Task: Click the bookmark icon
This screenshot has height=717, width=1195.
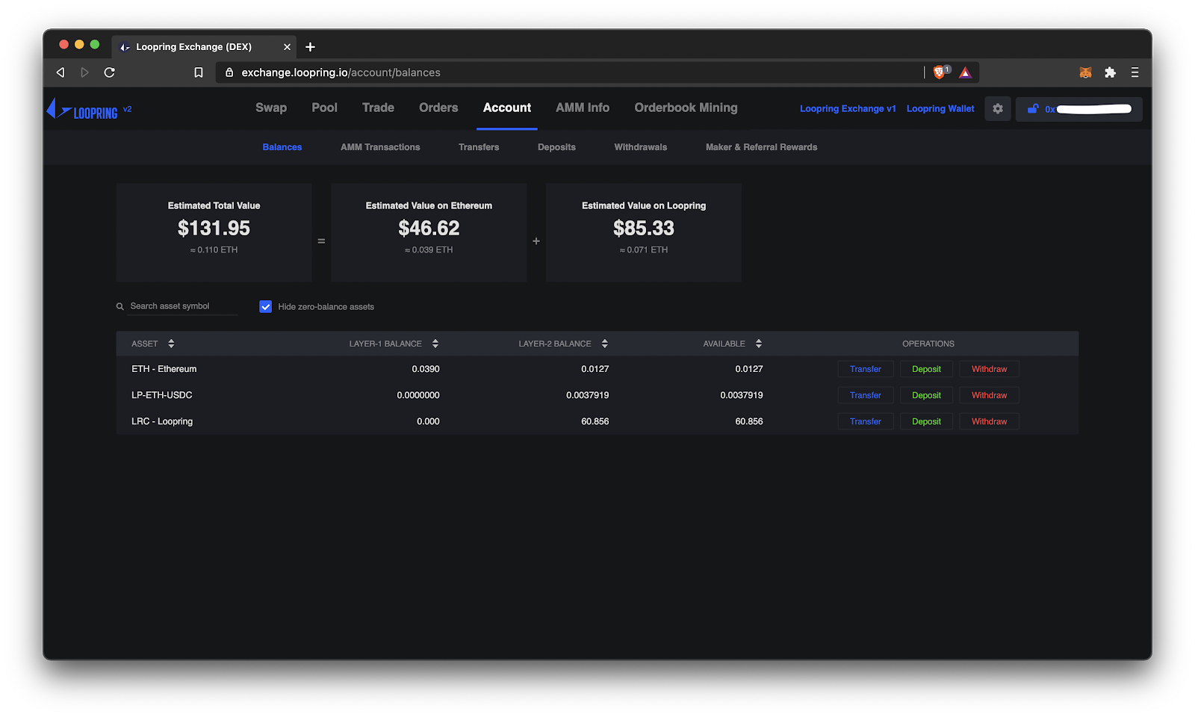Action: [199, 72]
